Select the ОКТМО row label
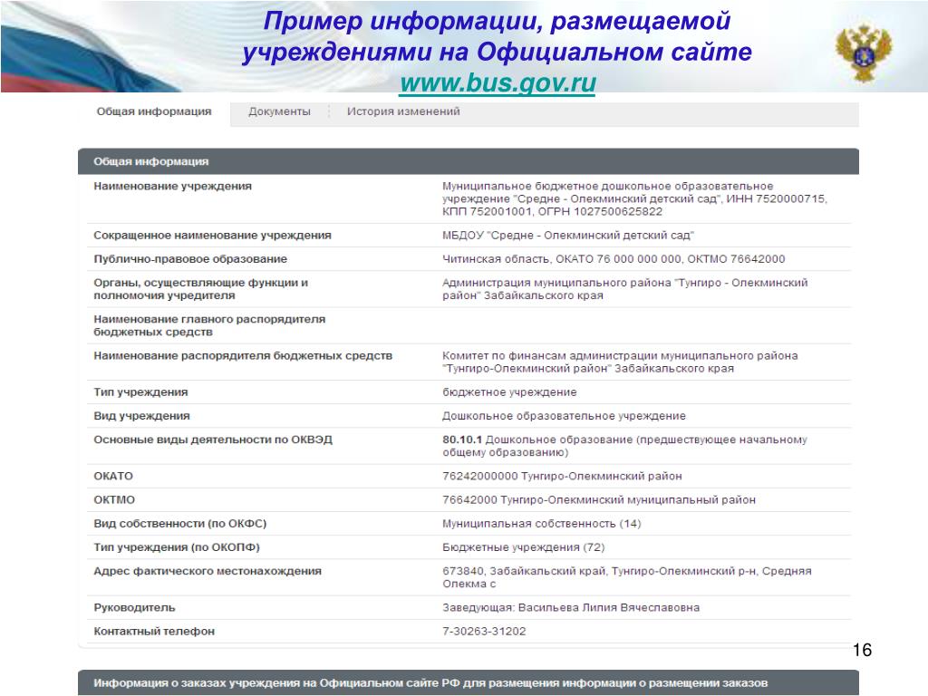The width and height of the screenshot is (928, 696). (x=114, y=499)
